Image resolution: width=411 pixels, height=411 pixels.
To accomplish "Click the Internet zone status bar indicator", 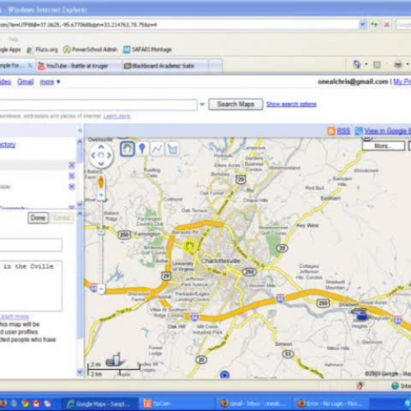I will pos(401,386).
